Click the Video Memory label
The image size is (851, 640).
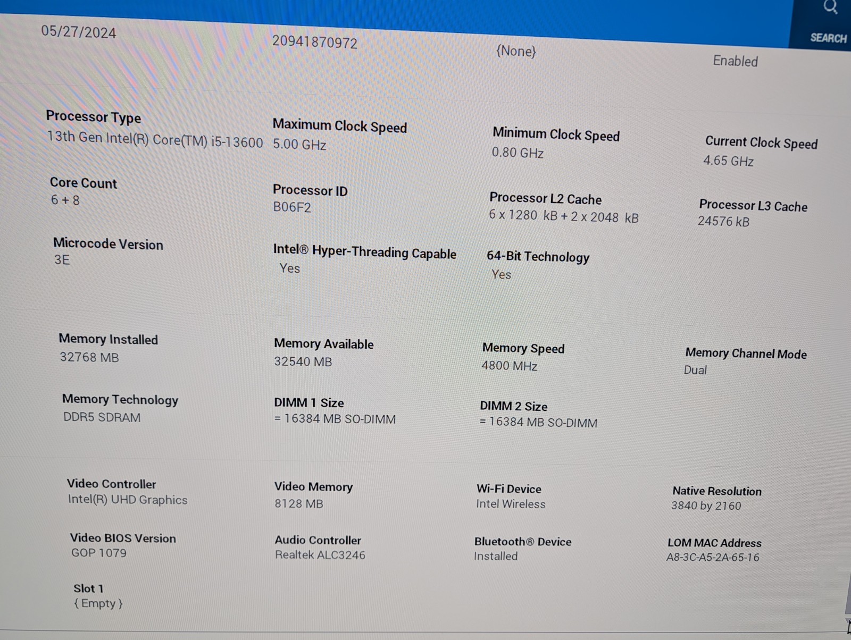(x=314, y=487)
